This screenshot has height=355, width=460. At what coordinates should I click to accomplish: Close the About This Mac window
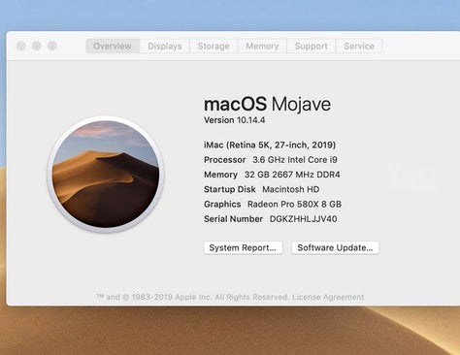click(x=21, y=46)
